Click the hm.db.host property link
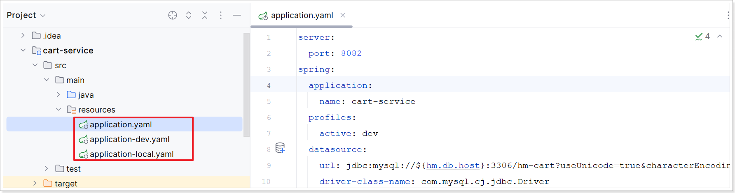 click(453, 165)
